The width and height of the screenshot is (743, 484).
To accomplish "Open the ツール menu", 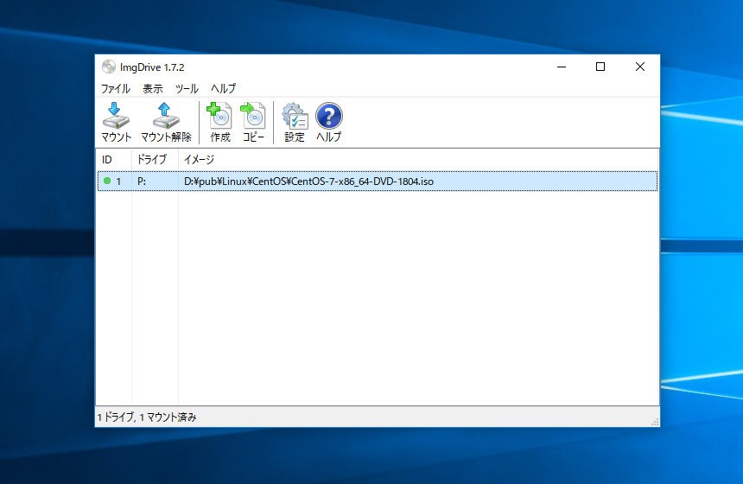I will point(187,89).
